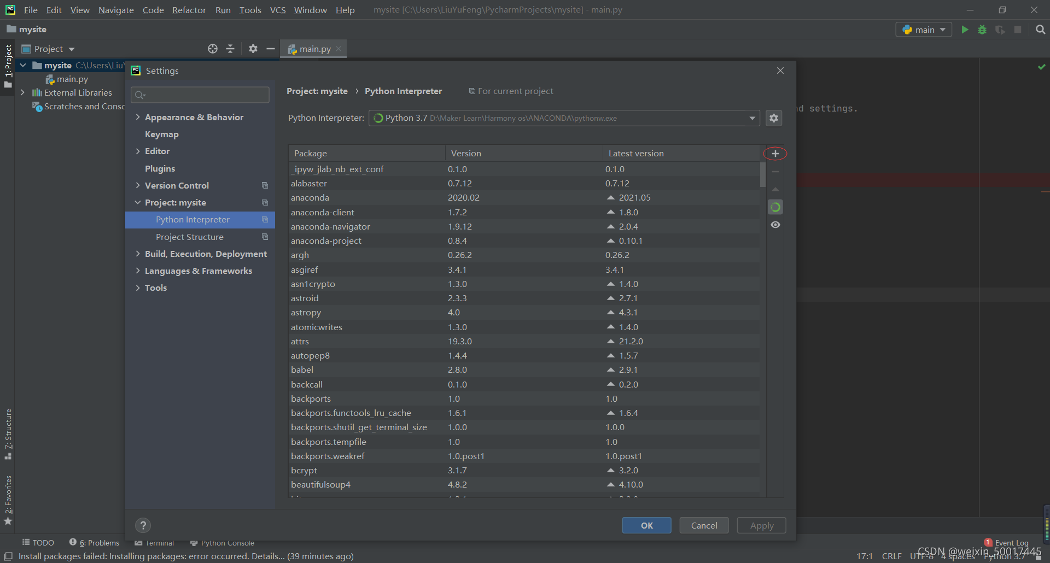Toggle show early releases eye icon

coord(775,225)
